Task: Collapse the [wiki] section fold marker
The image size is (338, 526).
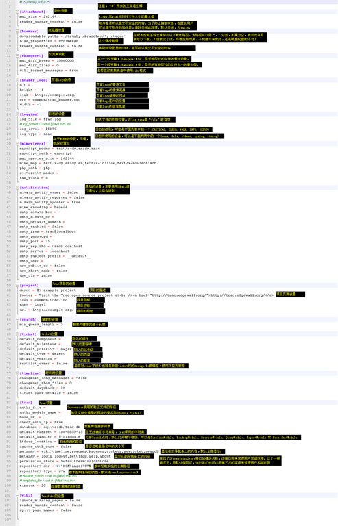Action: (x=17, y=495)
